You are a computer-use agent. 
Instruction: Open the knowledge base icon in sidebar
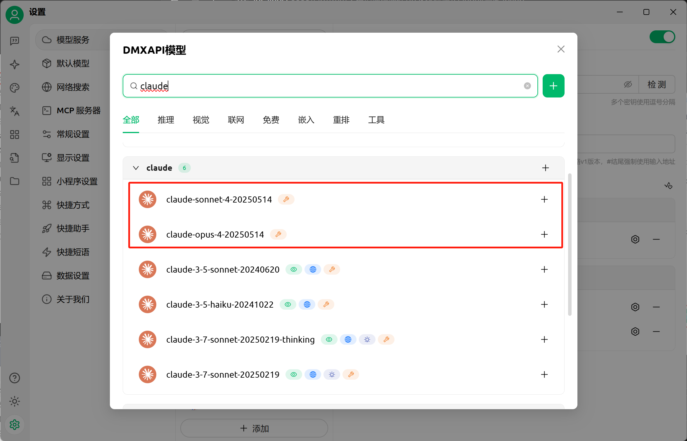click(x=14, y=158)
